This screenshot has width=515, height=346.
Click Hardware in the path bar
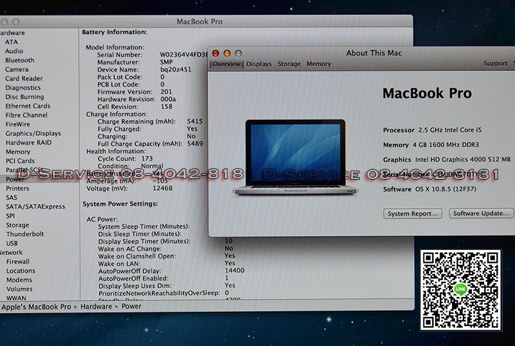[96, 307]
